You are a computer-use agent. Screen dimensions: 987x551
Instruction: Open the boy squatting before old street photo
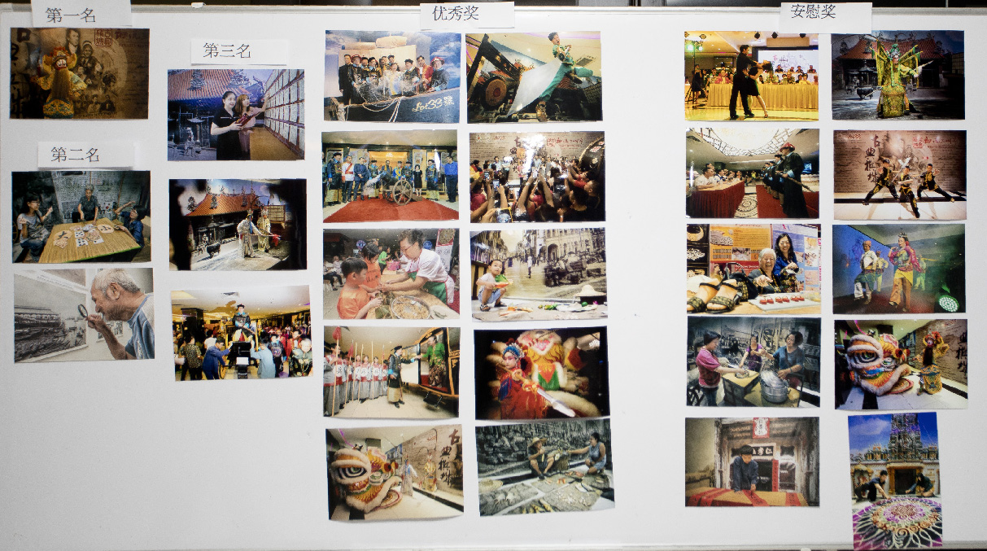(539, 274)
